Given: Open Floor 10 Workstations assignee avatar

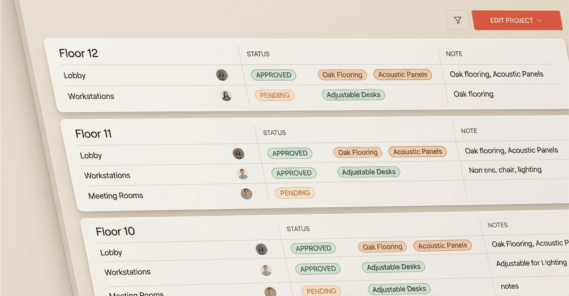Looking at the screenshot, I should pyautogui.click(x=266, y=270).
